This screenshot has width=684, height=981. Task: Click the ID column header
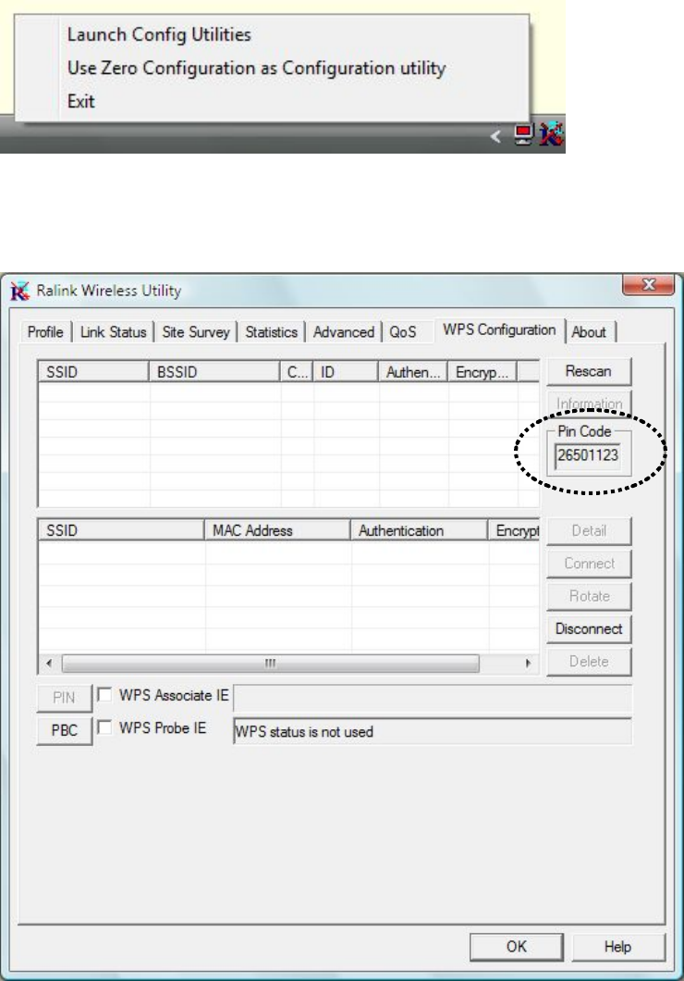click(x=346, y=372)
